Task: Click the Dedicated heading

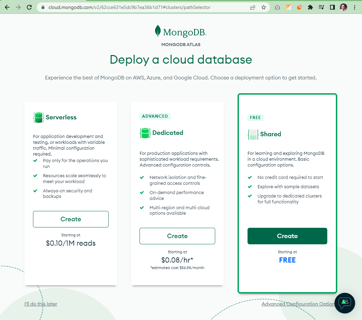Action: [x=168, y=133]
